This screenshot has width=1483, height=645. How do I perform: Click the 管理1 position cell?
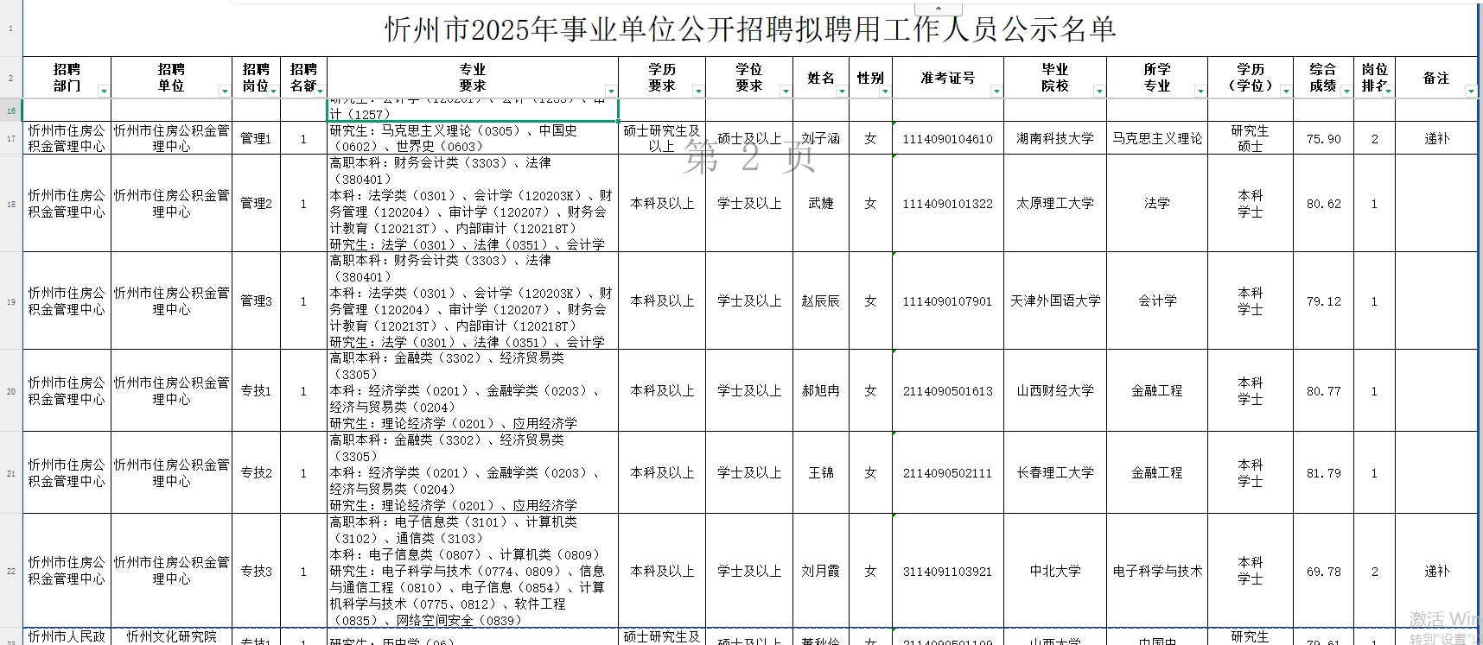pos(256,138)
